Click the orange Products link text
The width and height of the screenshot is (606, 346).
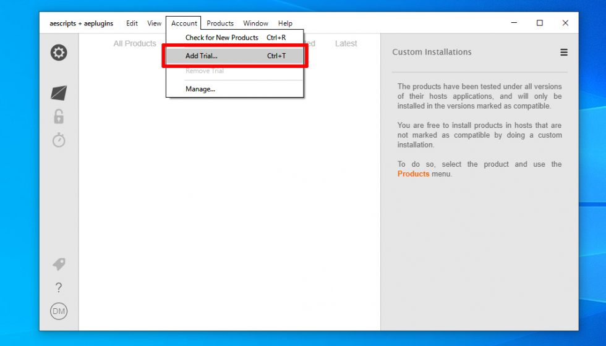[x=413, y=174]
